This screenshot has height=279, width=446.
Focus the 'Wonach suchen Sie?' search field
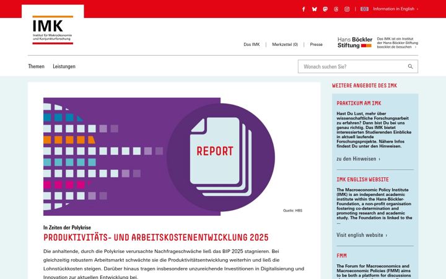pyautogui.click(x=358, y=66)
